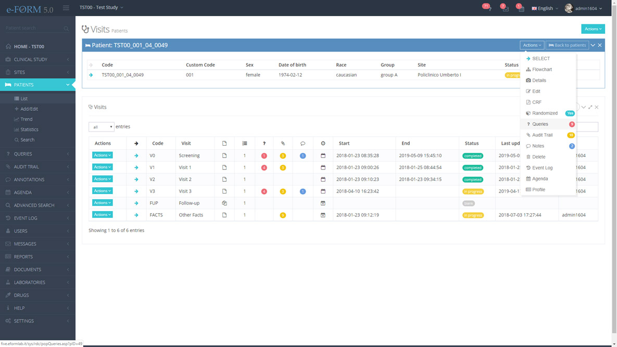Open Actions dropdown for Screening visit

[x=102, y=155]
